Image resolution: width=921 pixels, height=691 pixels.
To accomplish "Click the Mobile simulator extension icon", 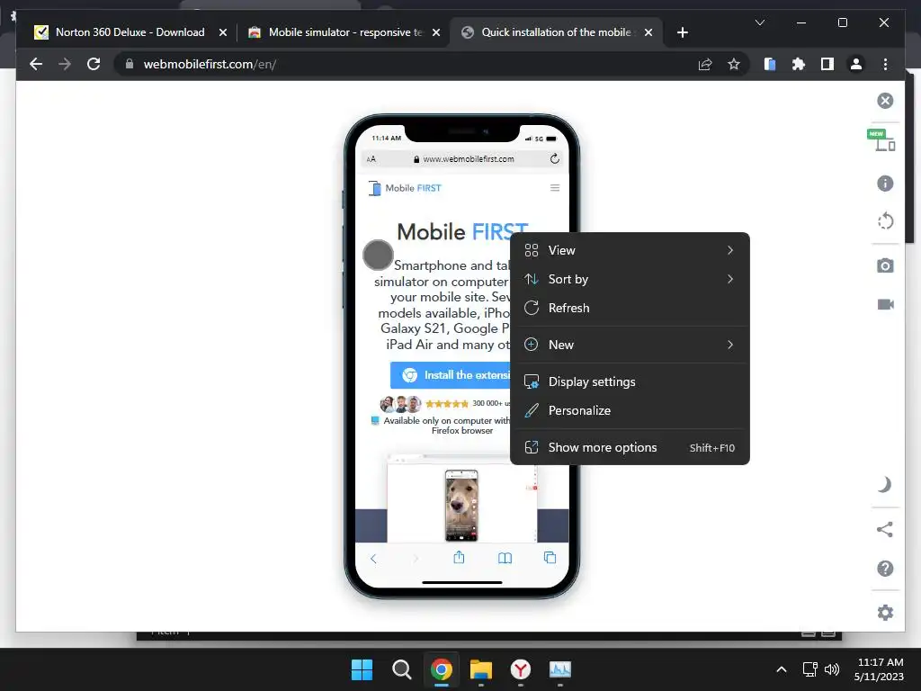I will pyautogui.click(x=770, y=64).
